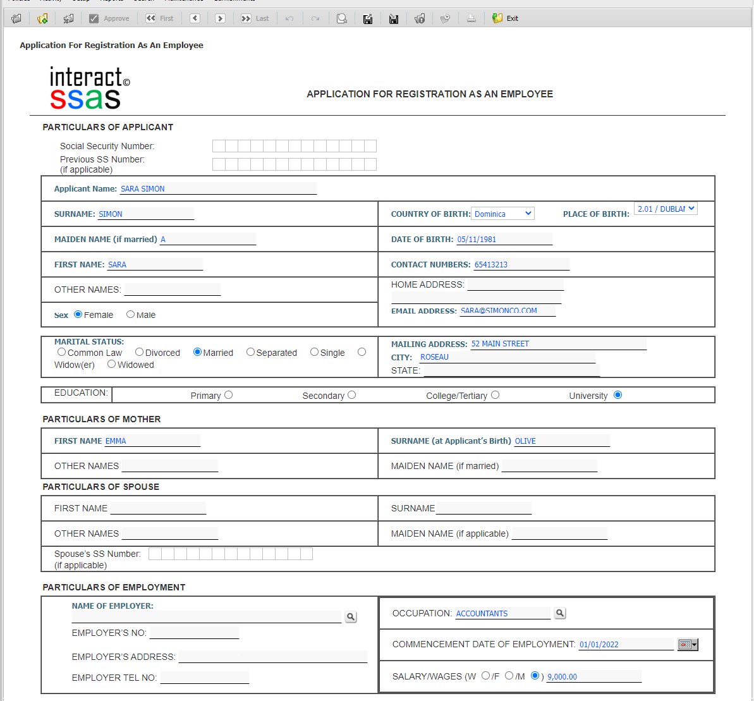
Task: Click the third toolbar icon beside Approve
Action: [68, 18]
